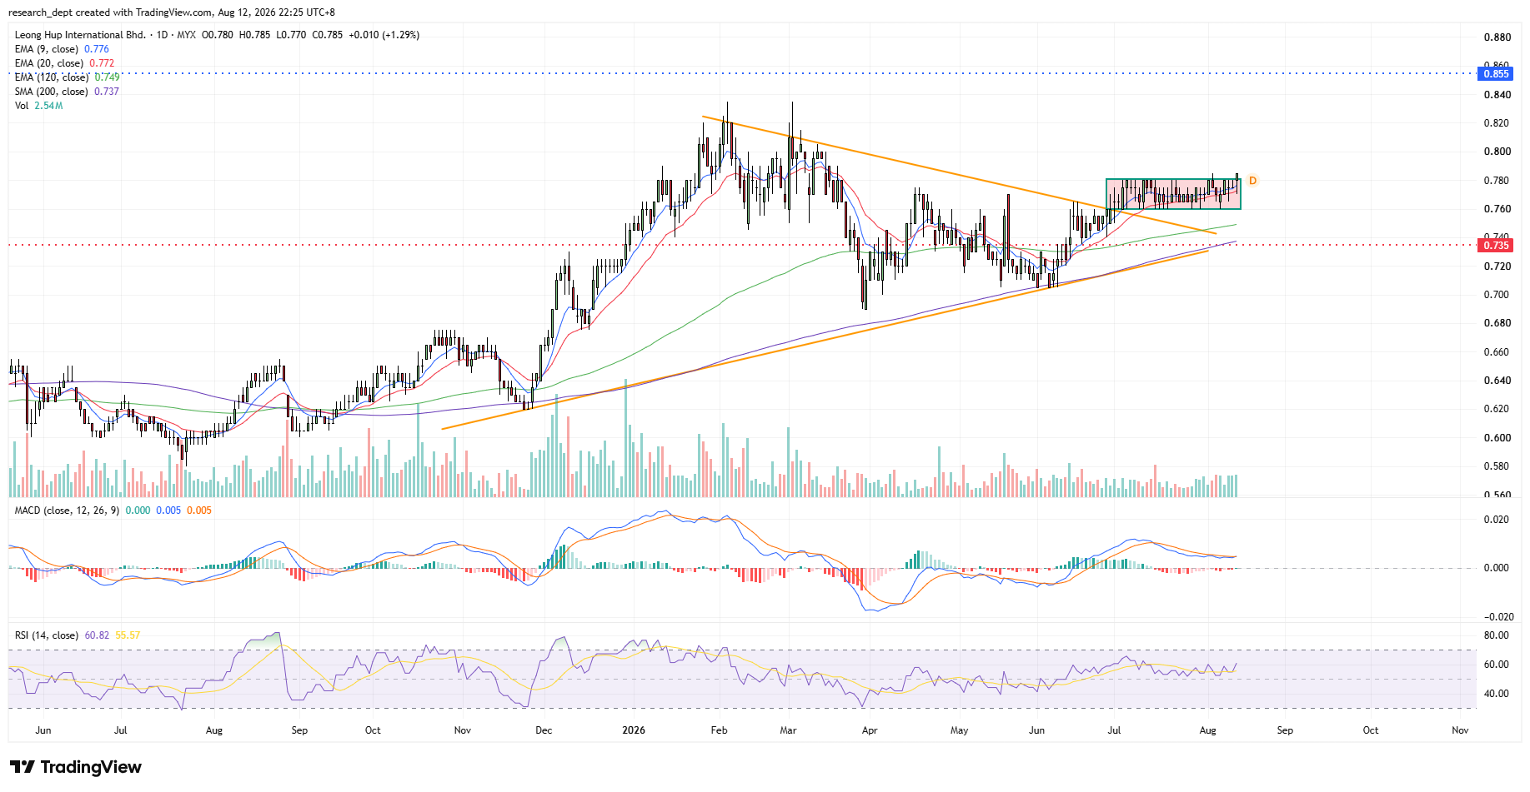
Task: Click 0.620 on the price axis
Action: pyautogui.click(x=1497, y=409)
